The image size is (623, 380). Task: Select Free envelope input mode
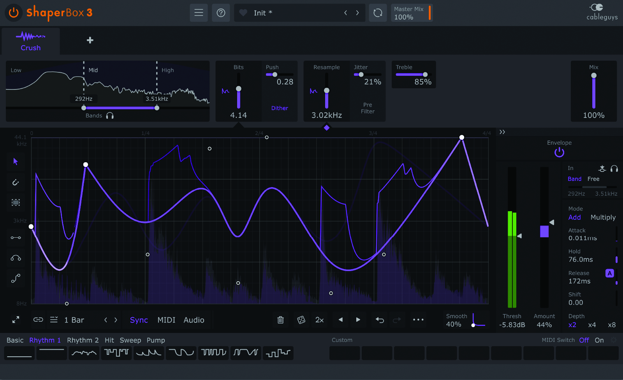593,179
